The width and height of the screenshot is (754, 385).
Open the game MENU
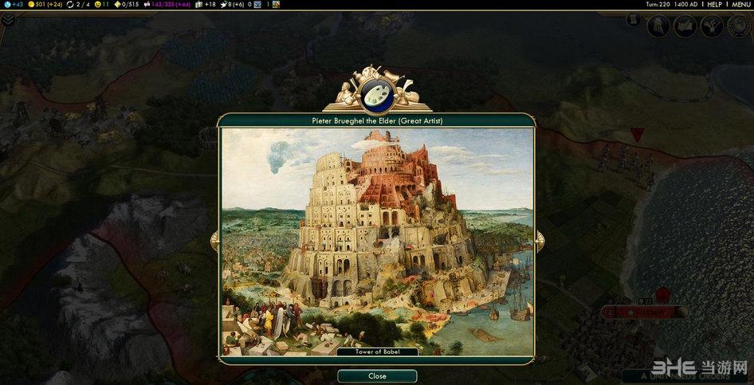pos(741,4)
